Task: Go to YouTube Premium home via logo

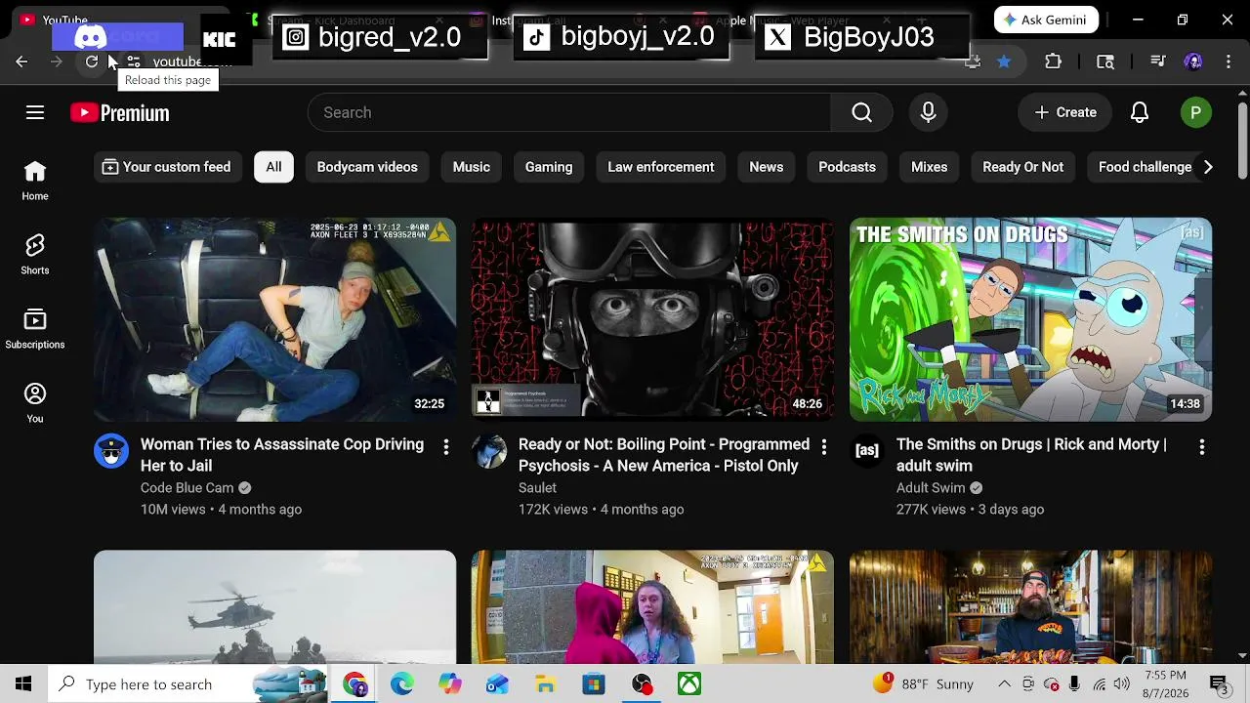Action: tap(120, 112)
